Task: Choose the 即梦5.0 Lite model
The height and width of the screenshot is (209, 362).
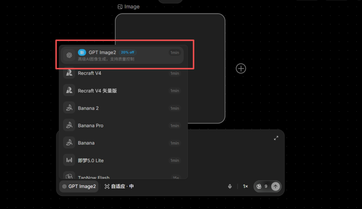Action: pos(122,160)
